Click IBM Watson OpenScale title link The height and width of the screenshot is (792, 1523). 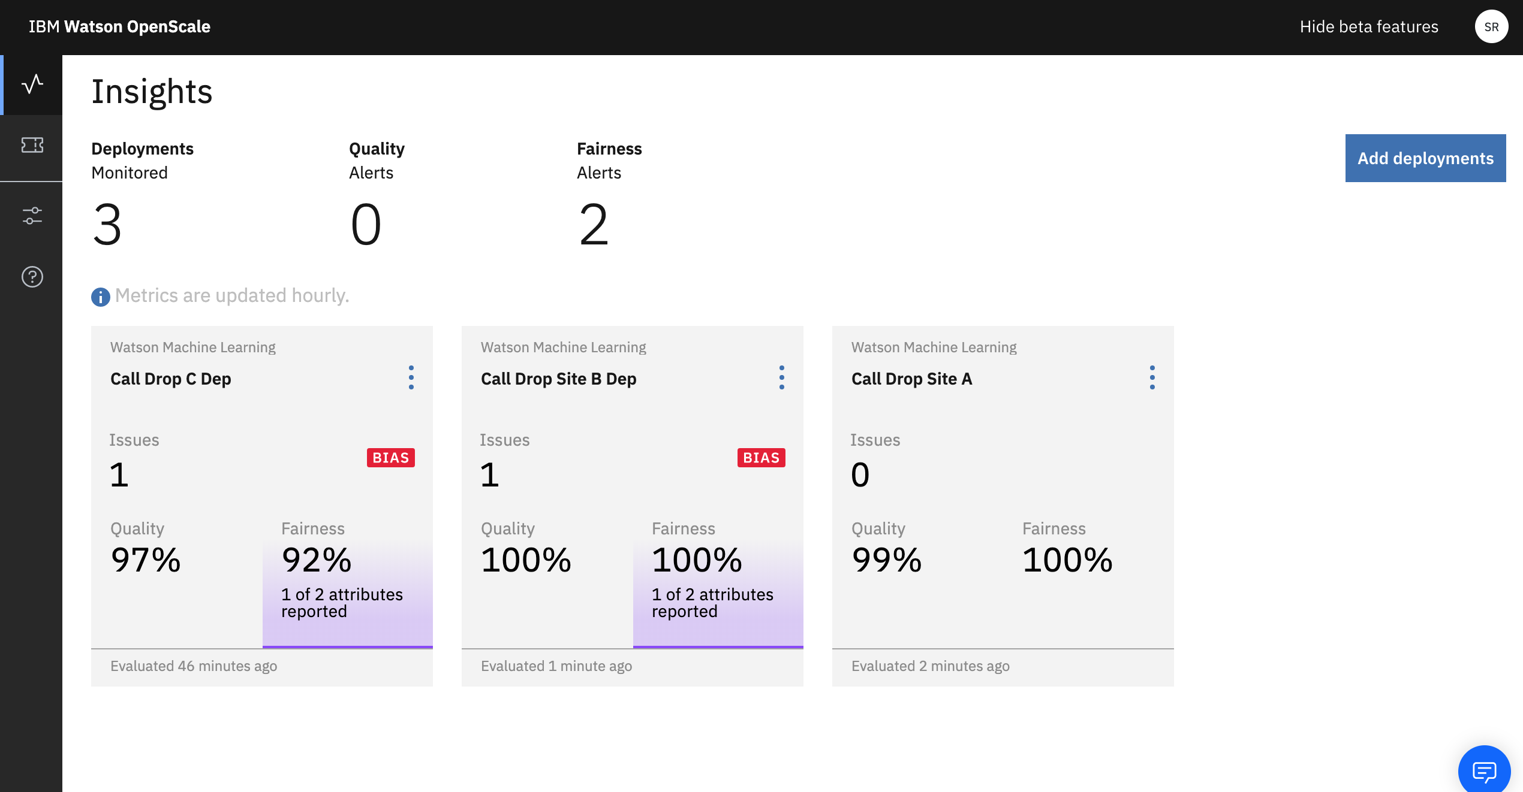[119, 27]
